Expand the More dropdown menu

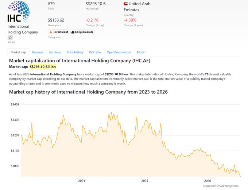coord(142,52)
